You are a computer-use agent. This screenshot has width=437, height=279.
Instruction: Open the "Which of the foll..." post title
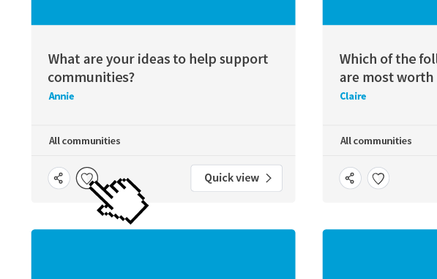click(x=388, y=68)
